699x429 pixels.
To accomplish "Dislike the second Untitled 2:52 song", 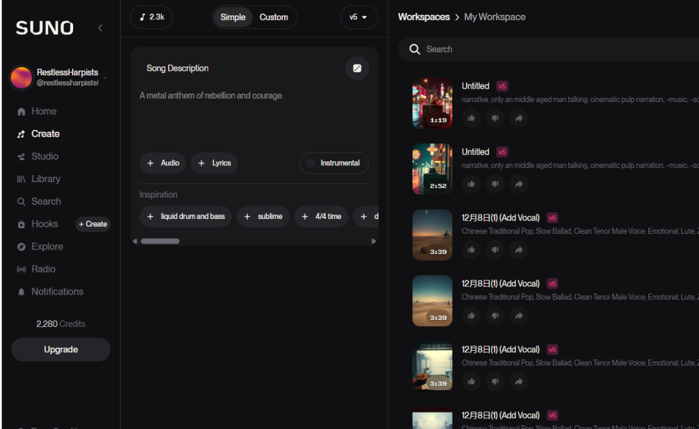I will (495, 184).
